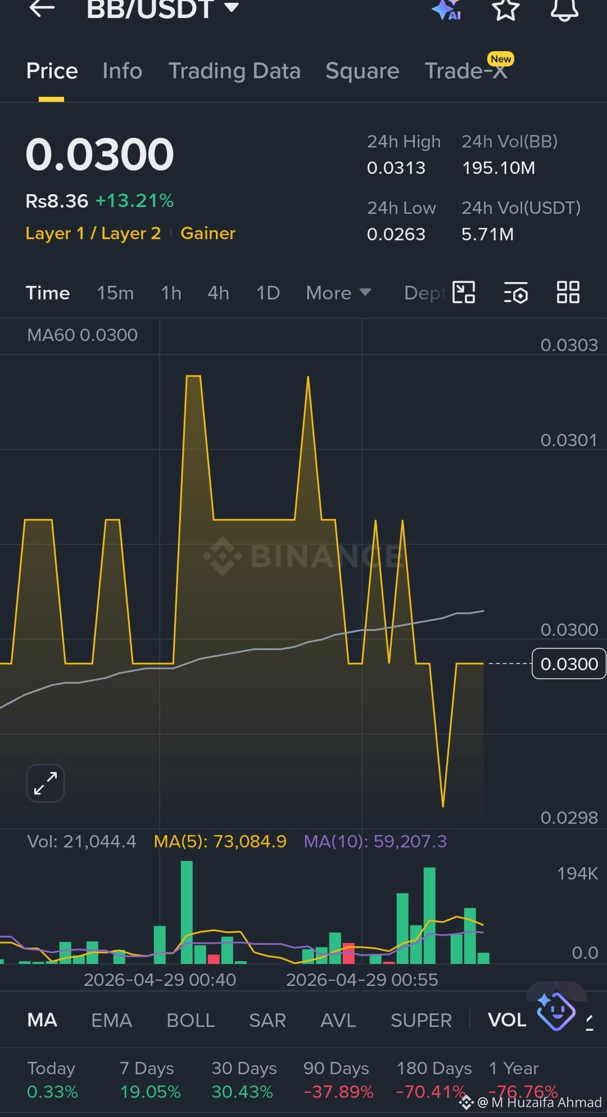Select the 15m chart interval
This screenshot has height=1117, width=607.
click(115, 293)
